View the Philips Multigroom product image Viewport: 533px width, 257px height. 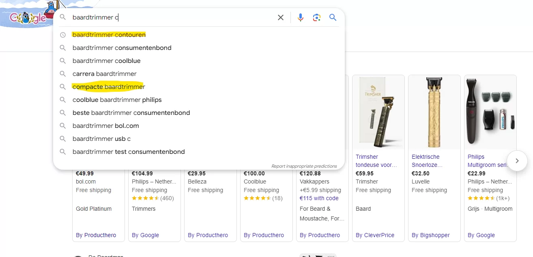[490, 112]
